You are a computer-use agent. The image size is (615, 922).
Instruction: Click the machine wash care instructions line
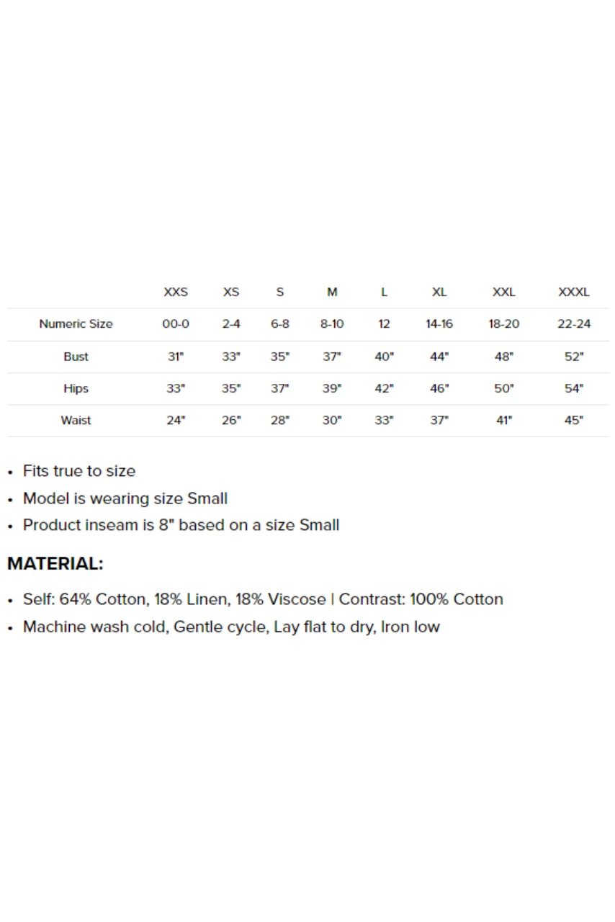pyautogui.click(x=231, y=627)
